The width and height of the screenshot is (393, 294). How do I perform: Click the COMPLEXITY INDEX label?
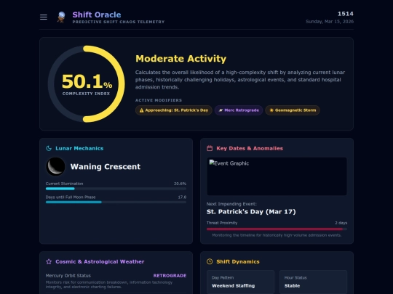[x=86, y=94]
